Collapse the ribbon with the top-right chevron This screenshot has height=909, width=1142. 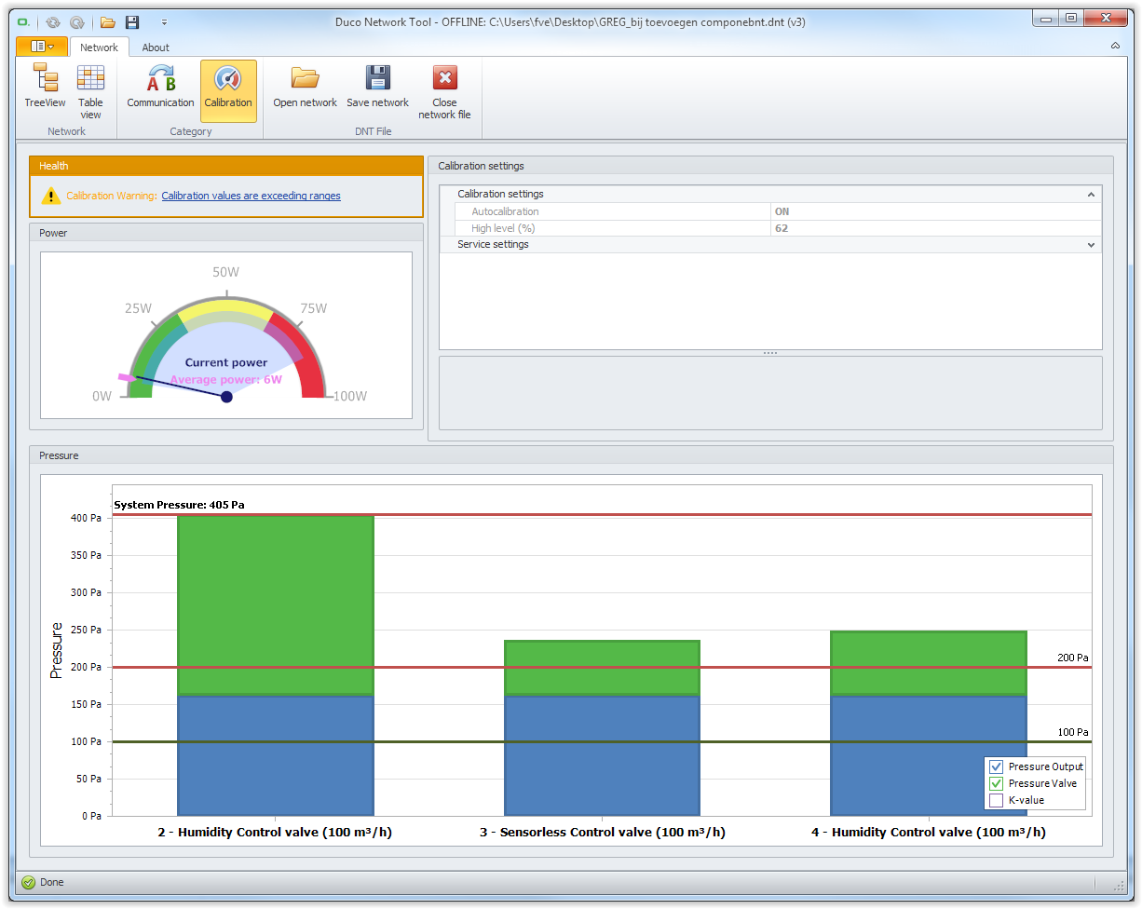point(1115,46)
